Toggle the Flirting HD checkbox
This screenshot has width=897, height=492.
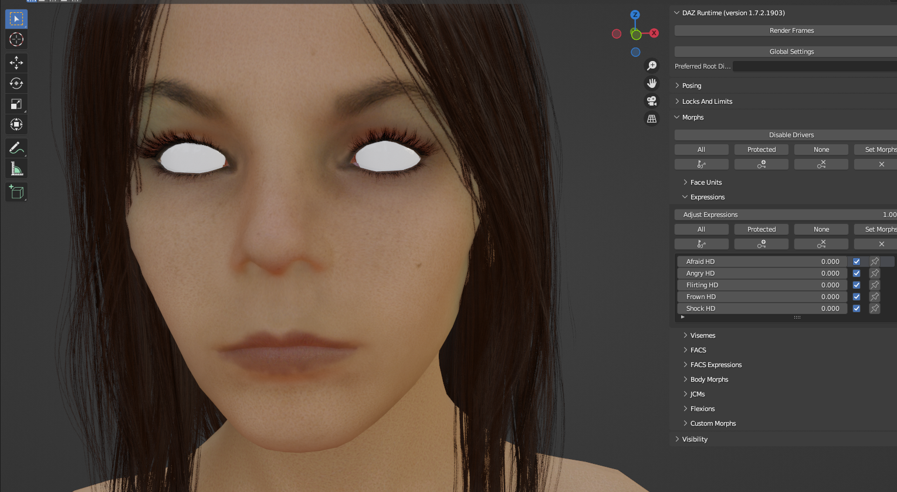pyautogui.click(x=857, y=285)
